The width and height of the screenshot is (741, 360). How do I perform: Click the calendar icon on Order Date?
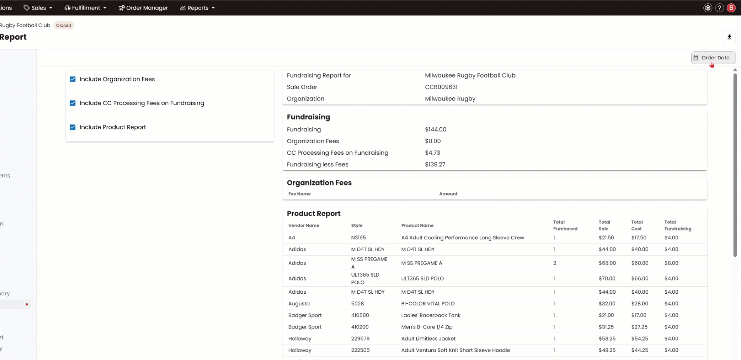pos(696,58)
